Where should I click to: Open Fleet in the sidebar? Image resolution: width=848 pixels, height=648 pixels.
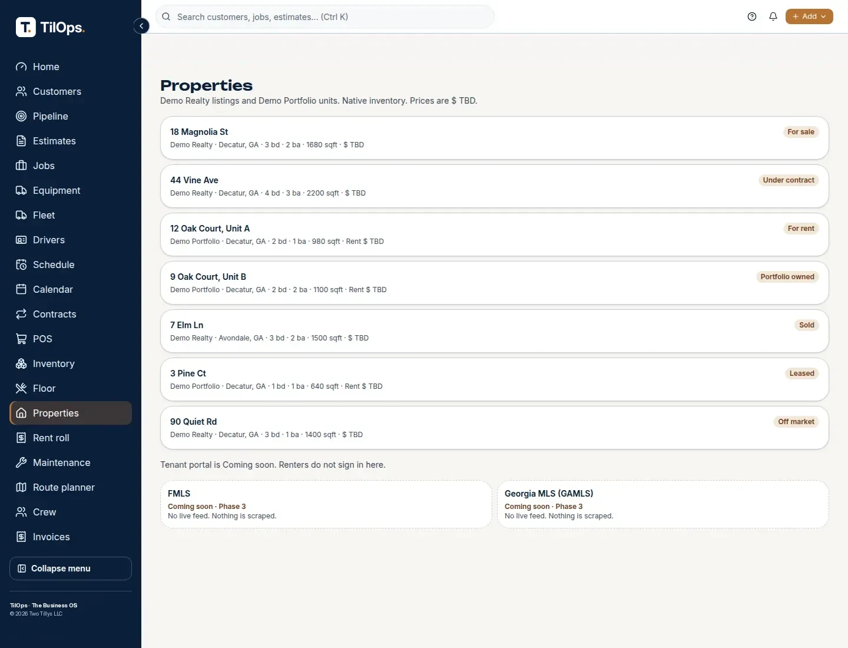click(x=71, y=215)
